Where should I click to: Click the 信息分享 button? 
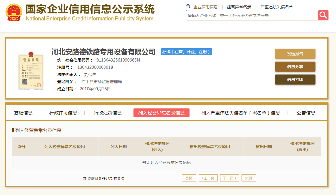[x=295, y=66]
